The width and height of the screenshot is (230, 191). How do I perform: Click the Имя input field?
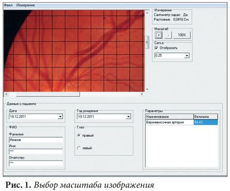coord(36,151)
